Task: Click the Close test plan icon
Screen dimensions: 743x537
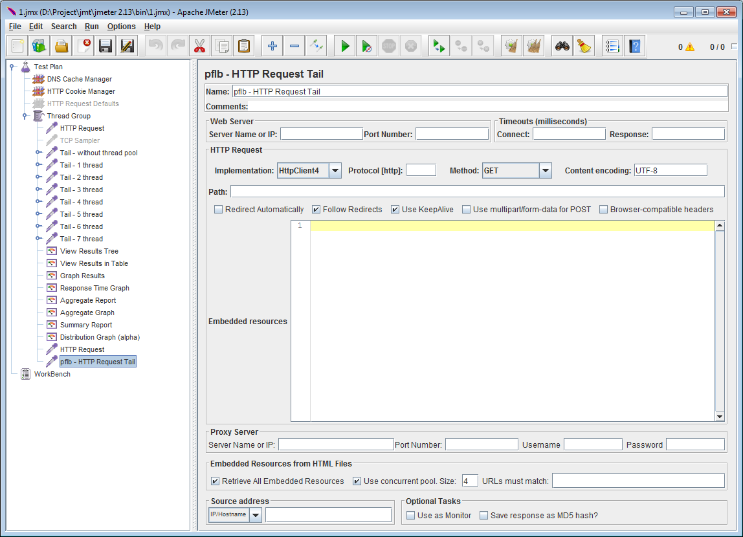Action: coord(83,46)
